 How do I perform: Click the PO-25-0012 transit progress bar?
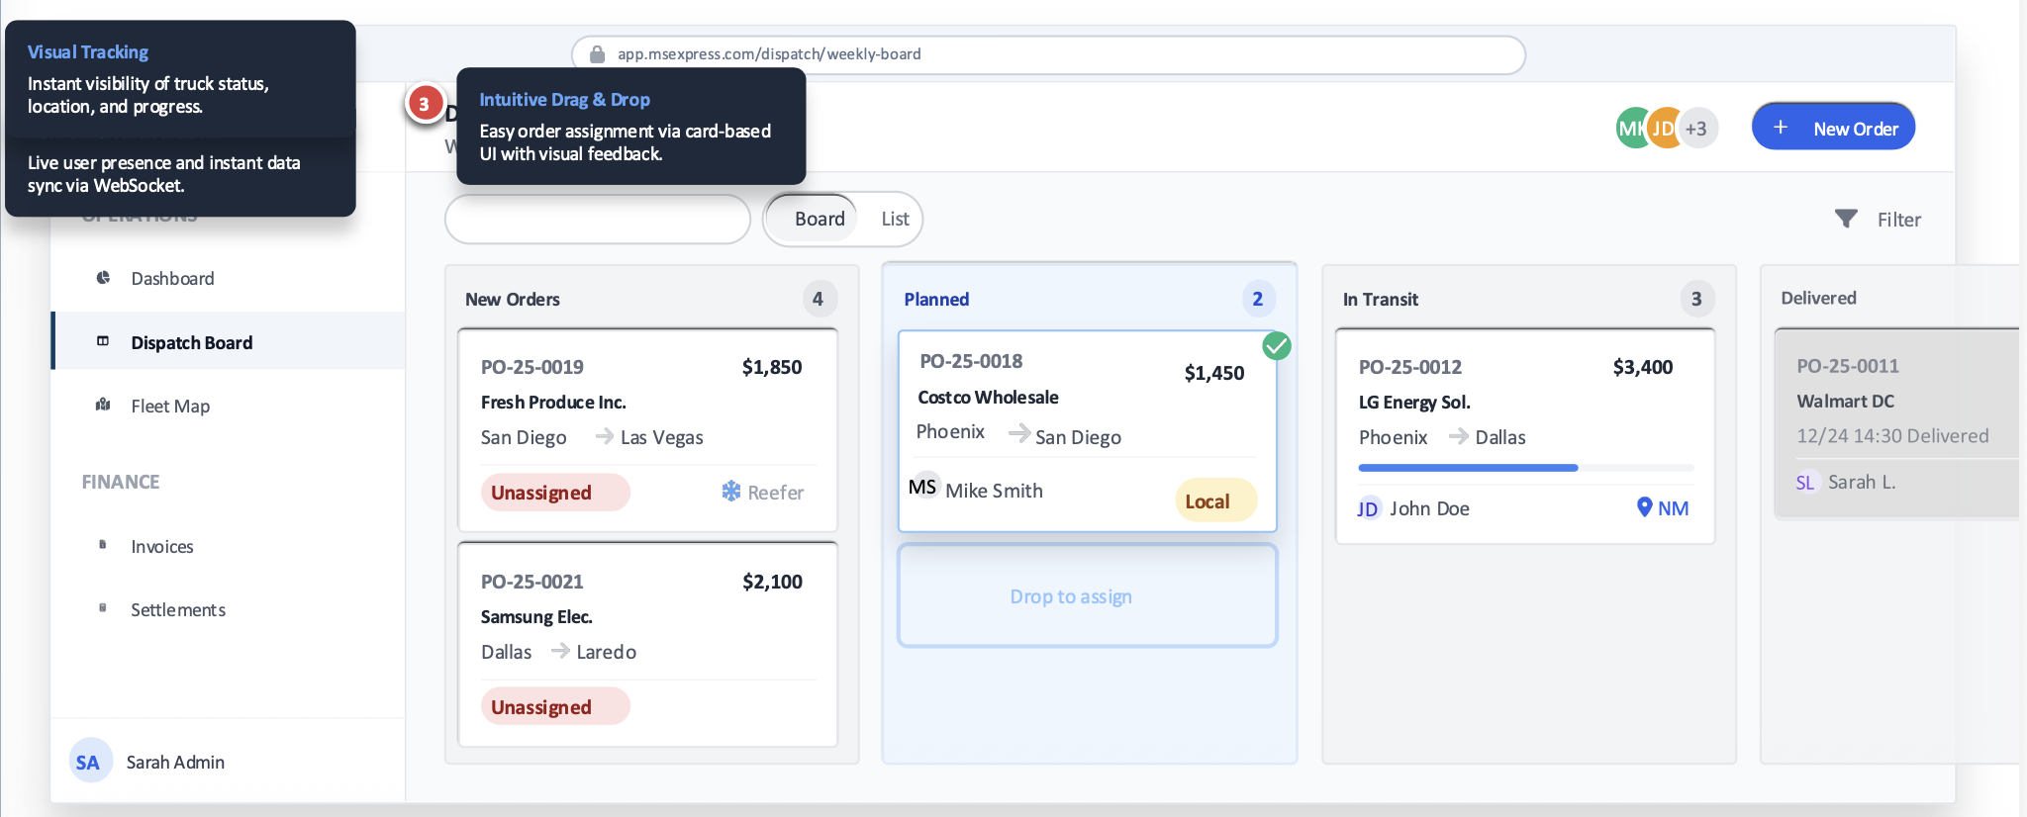(x=1525, y=467)
